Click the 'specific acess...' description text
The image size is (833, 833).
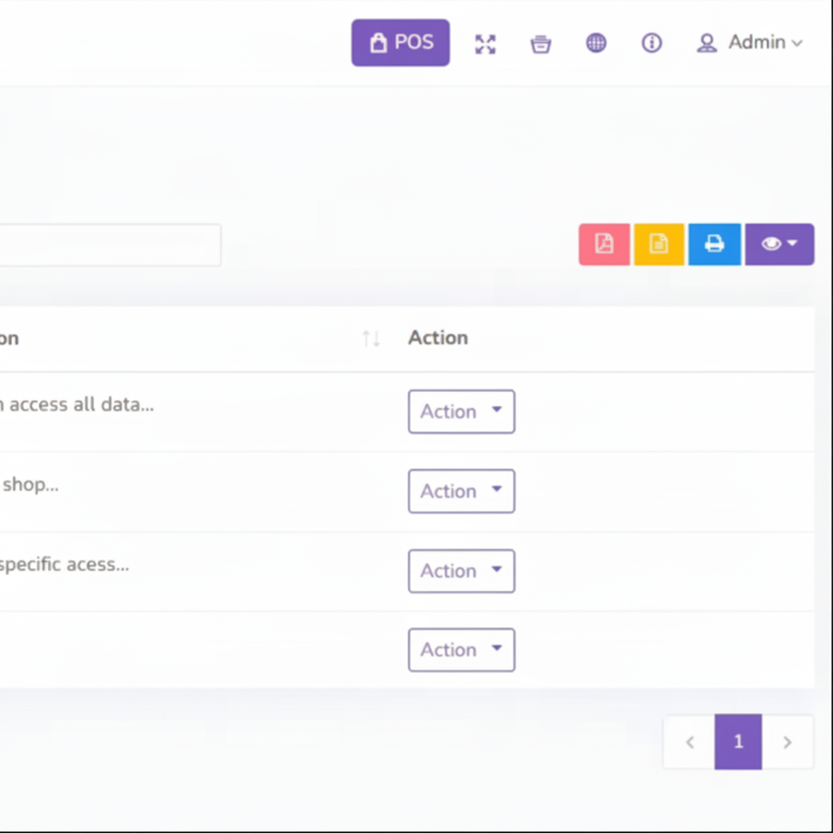pos(64,564)
